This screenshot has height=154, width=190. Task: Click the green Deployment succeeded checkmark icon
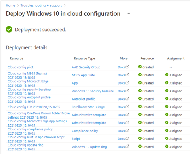click(9, 29)
